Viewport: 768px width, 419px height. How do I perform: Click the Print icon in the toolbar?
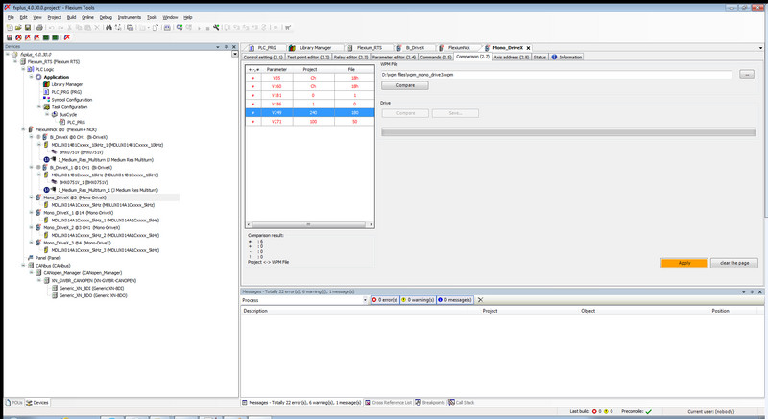click(x=38, y=27)
